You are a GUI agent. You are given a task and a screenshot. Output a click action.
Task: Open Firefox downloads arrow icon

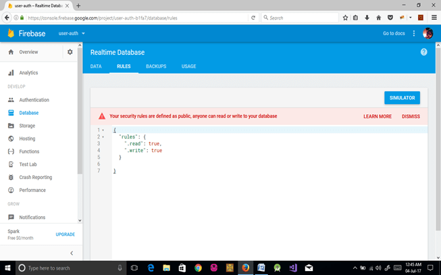[367, 18]
